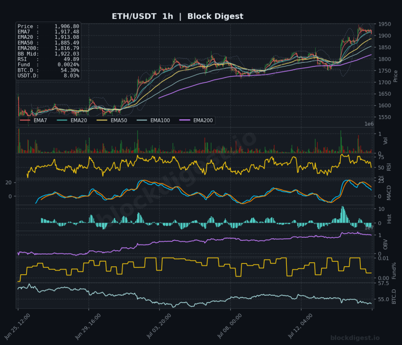
Task: Select the EMA20 1,913.08 stats row
Action: pyautogui.click(x=49, y=37)
